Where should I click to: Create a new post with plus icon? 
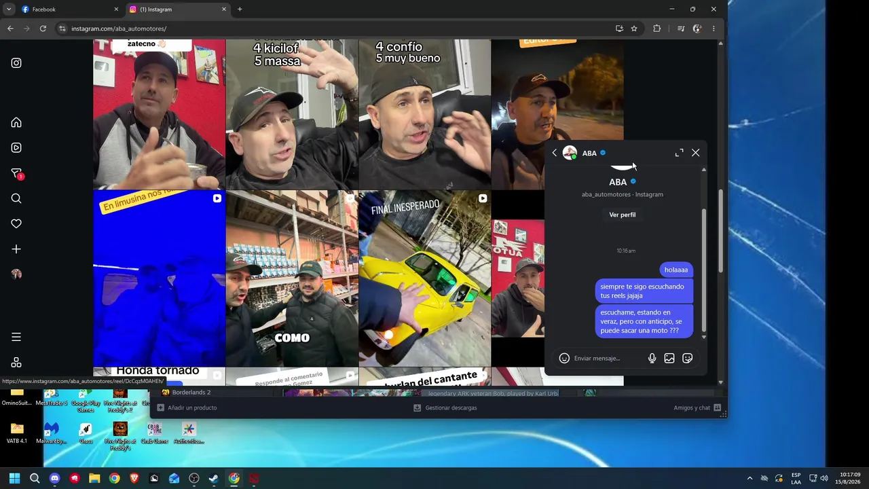coord(16,249)
